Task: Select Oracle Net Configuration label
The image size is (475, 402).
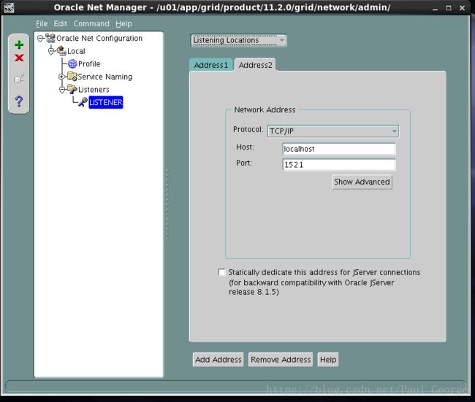Action: [x=99, y=39]
